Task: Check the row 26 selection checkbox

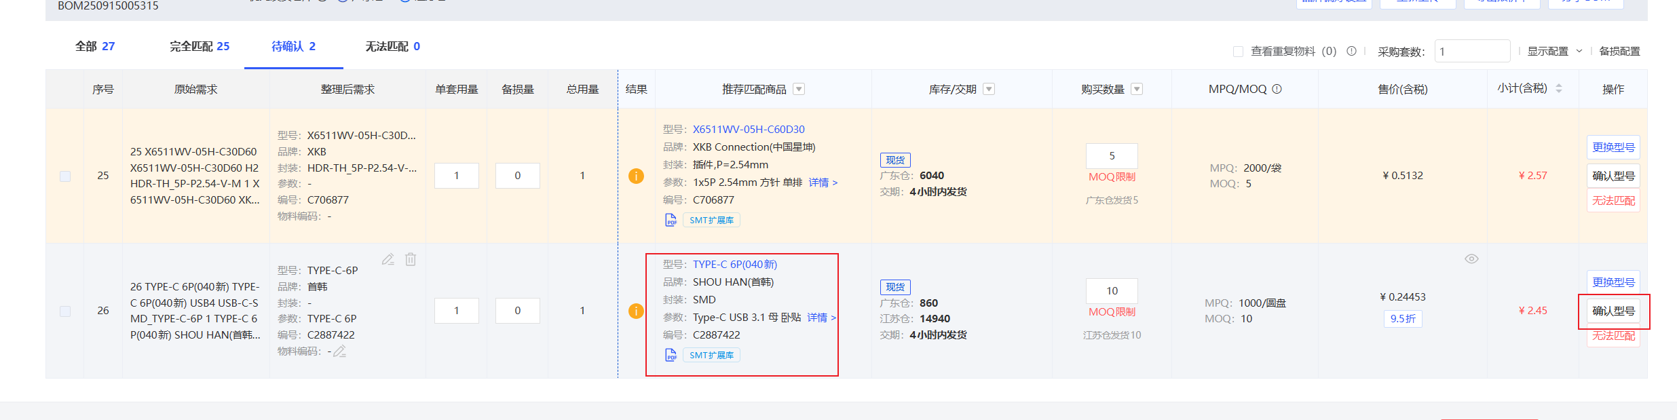Action: click(65, 311)
